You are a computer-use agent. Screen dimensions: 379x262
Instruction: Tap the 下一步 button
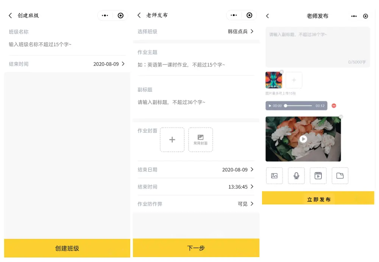coord(196,248)
